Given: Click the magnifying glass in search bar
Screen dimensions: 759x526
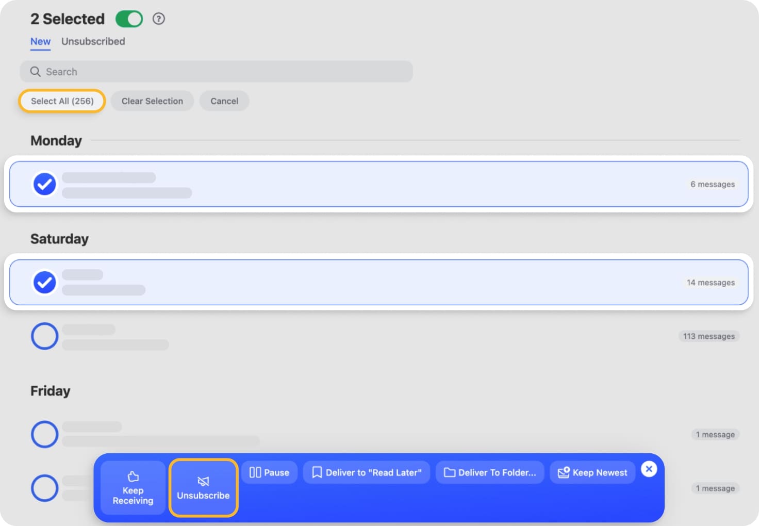Looking at the screenshot, I should pos(35,72).
